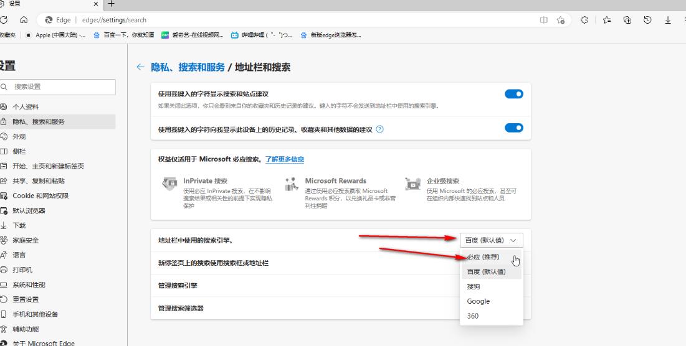Select 百度 (默认值) in the dropdown list
The width and height of the screenshot is (686, 346).
click(x=492, y=272)
